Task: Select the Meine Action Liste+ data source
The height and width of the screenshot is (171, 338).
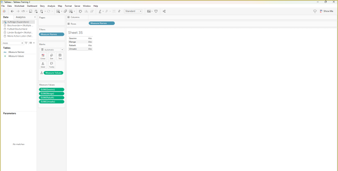Action: 18,36
